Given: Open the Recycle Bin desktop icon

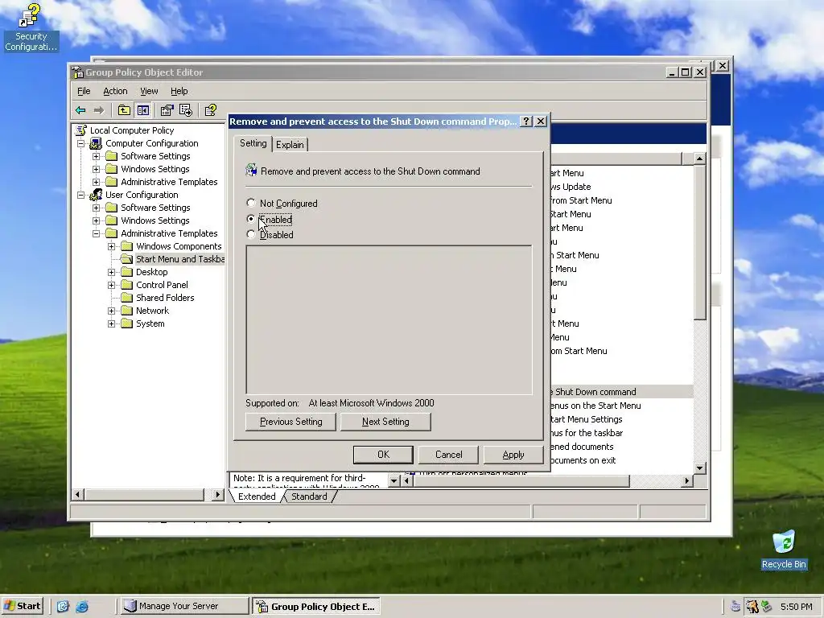Looking at the screenshot, I should click(x=784, y=550).
